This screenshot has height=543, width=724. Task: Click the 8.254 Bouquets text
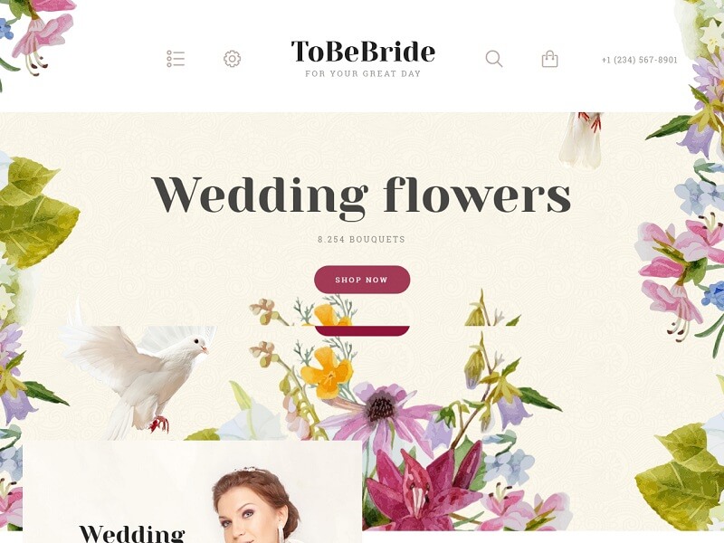(x=361, y=239)
